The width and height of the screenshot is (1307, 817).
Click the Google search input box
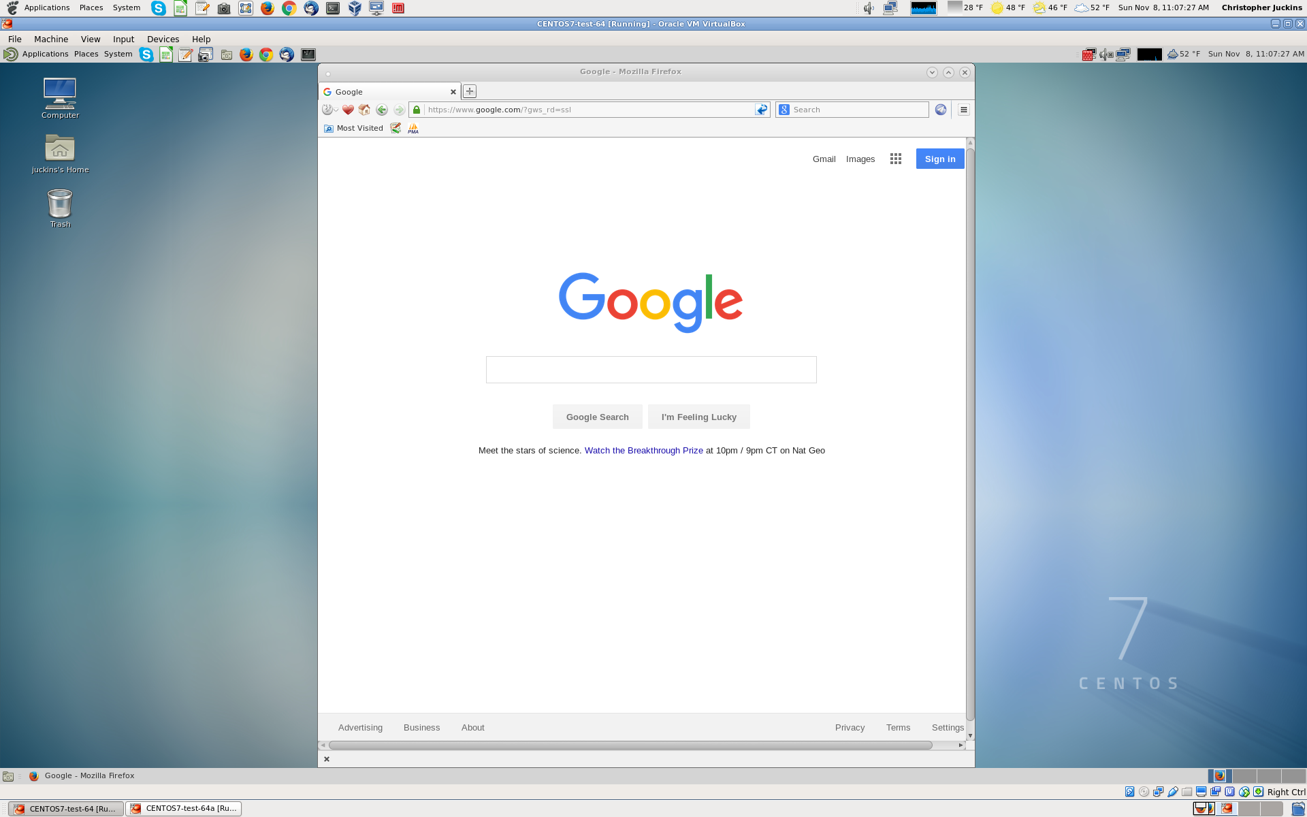tap(651, 370)
